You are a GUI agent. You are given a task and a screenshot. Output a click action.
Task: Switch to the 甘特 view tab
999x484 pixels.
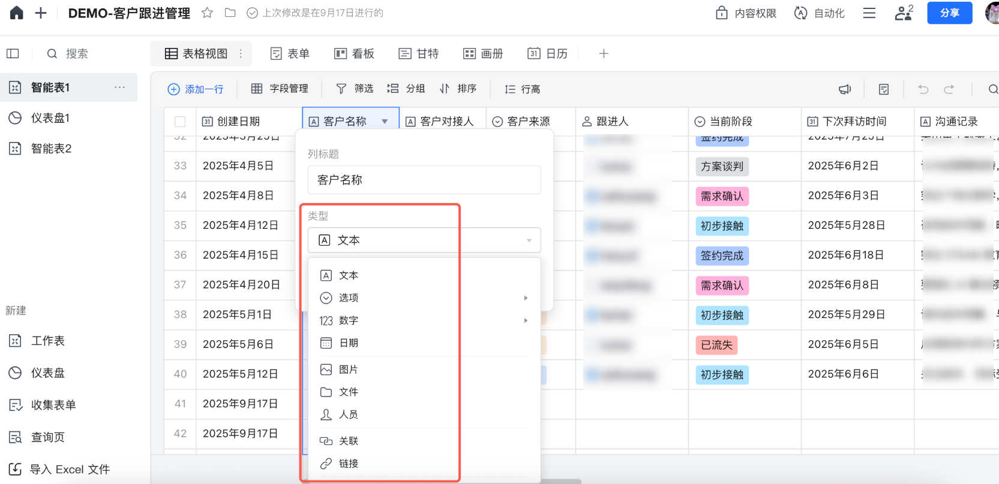419,54
